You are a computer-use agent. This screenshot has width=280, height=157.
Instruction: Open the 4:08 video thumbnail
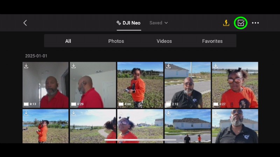[x=140, y=85]
